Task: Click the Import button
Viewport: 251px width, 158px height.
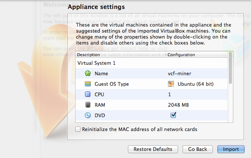Action: coord(231,149)
